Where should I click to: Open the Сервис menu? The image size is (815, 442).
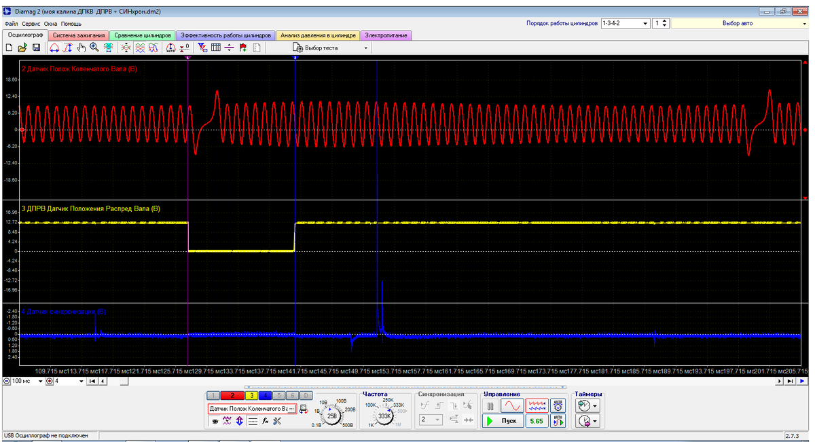31,24
